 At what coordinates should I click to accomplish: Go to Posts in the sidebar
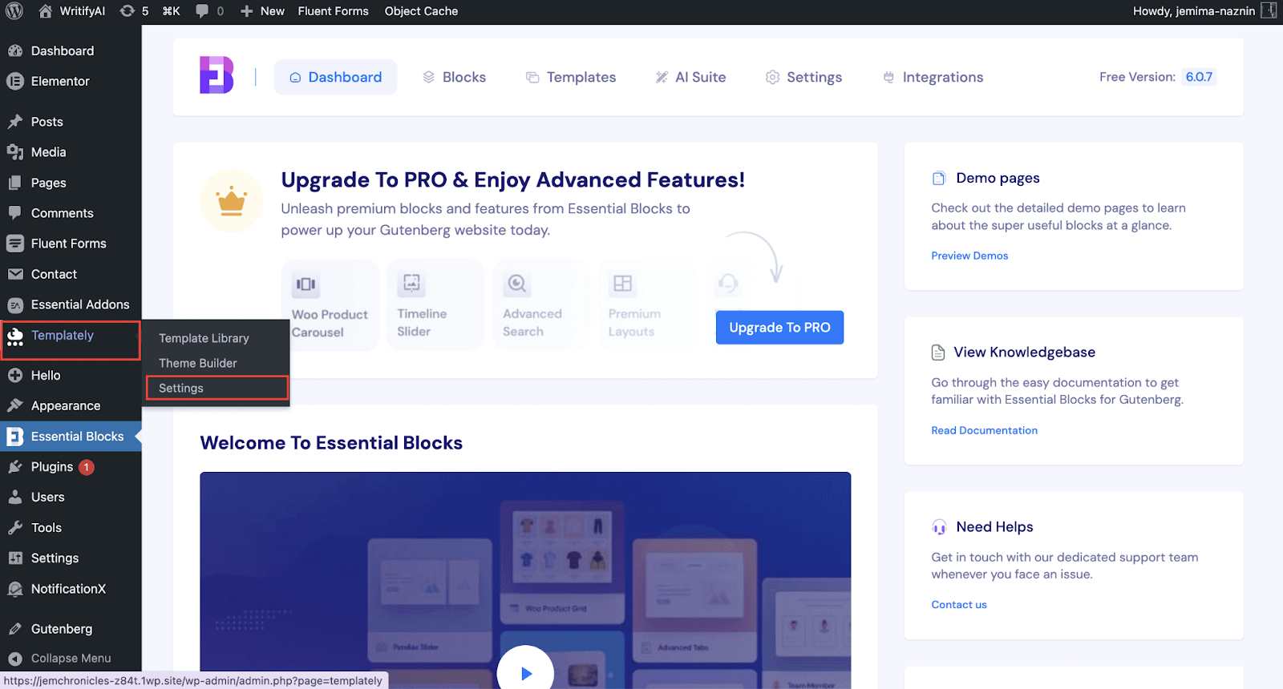pos(71,122)
